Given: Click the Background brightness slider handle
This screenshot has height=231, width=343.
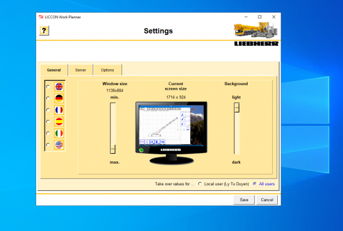Looking at the screenshot, I should tap(237, 107).
